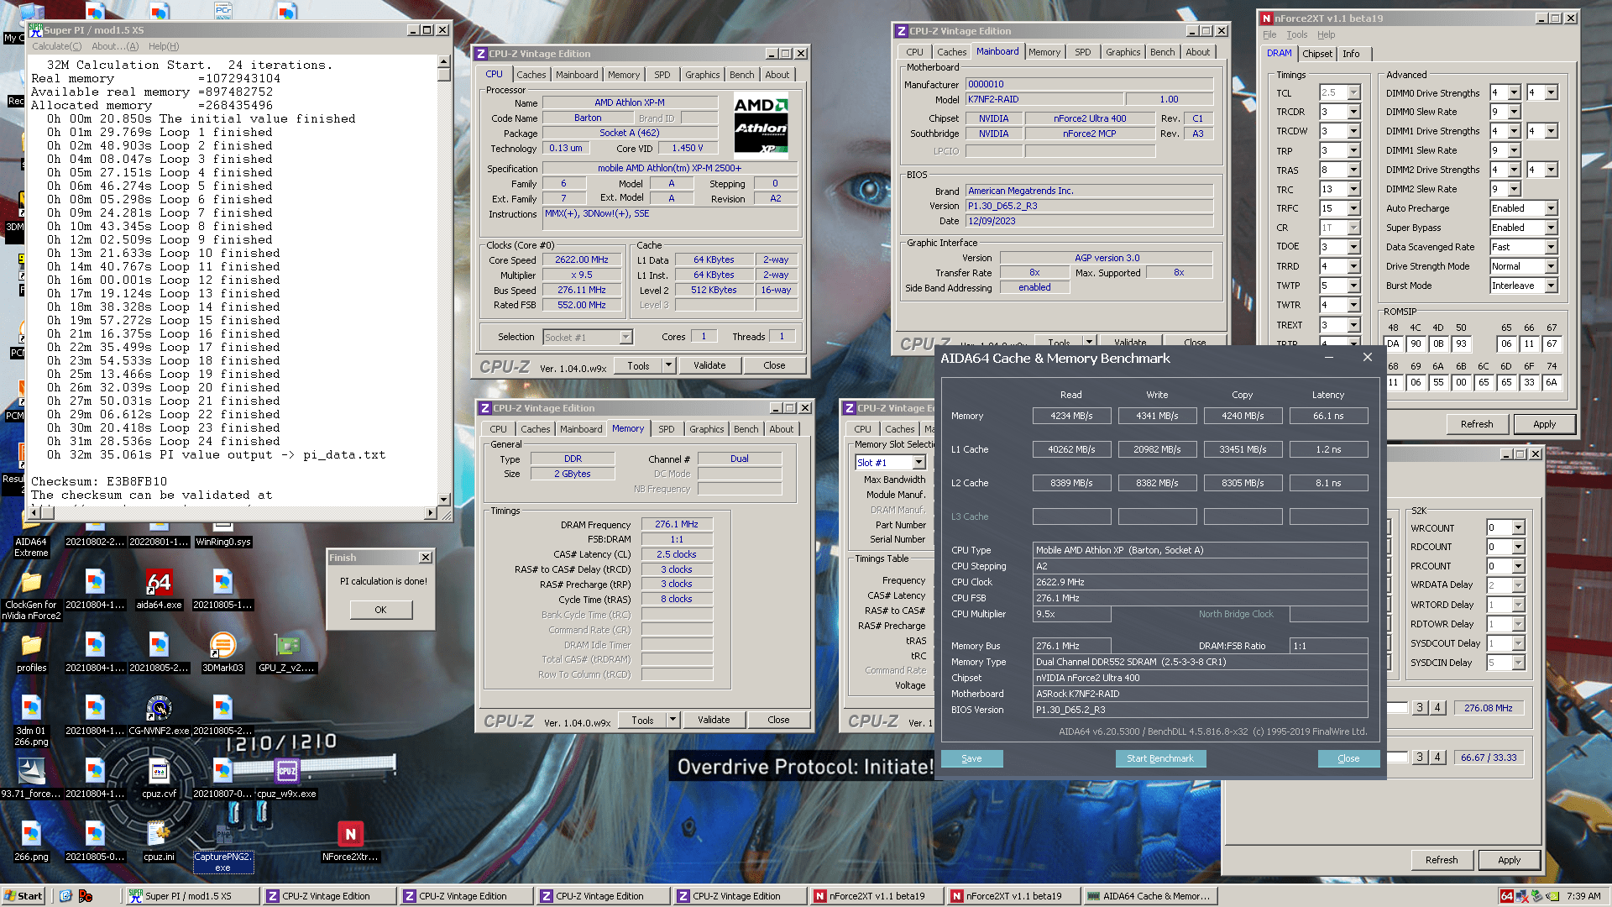Open the 20210807-0 desktop image file

click(222, 779)
